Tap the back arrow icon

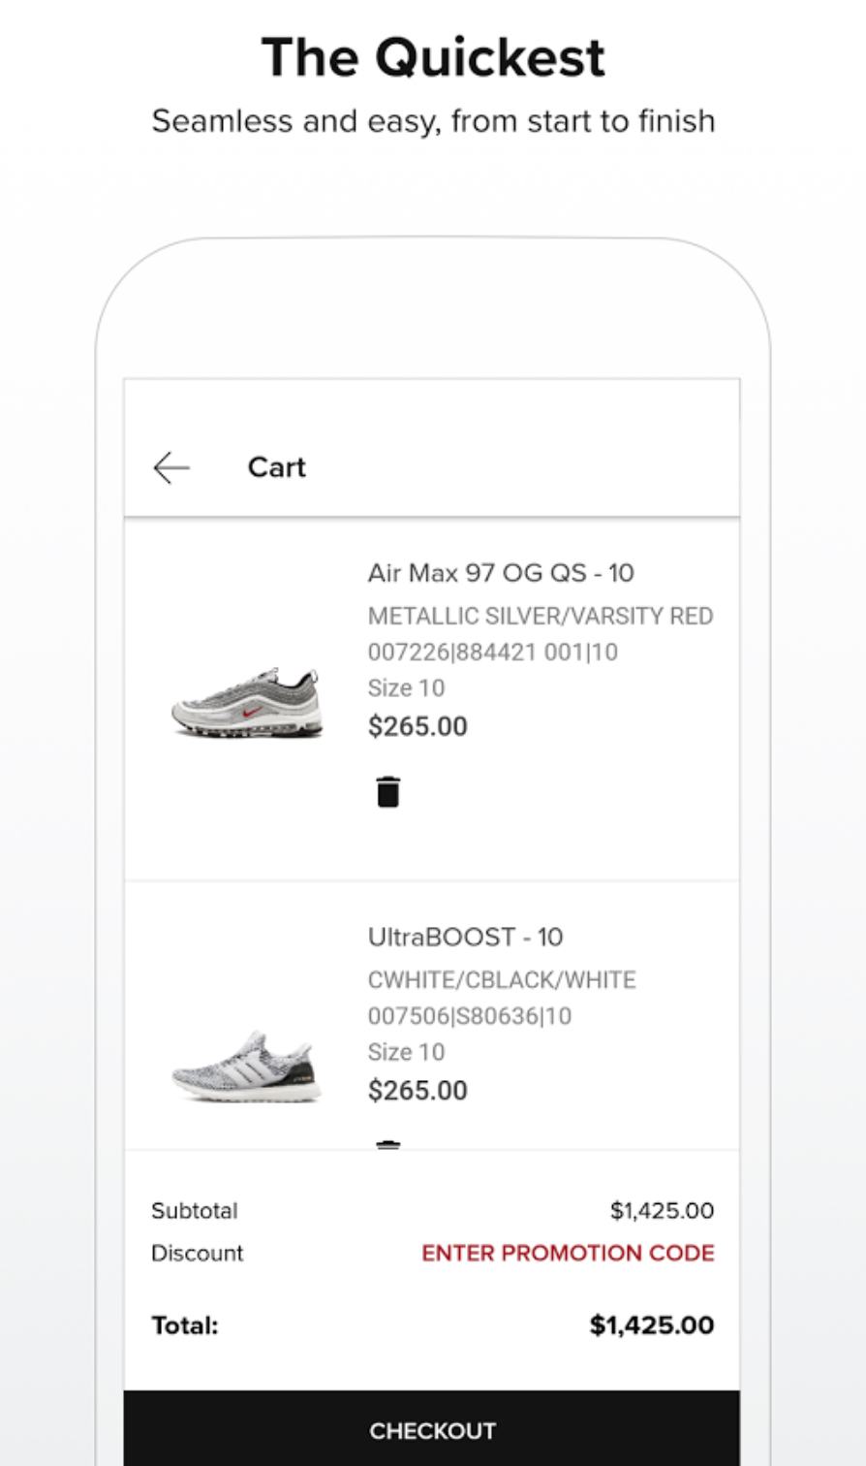tap(171, 467)
